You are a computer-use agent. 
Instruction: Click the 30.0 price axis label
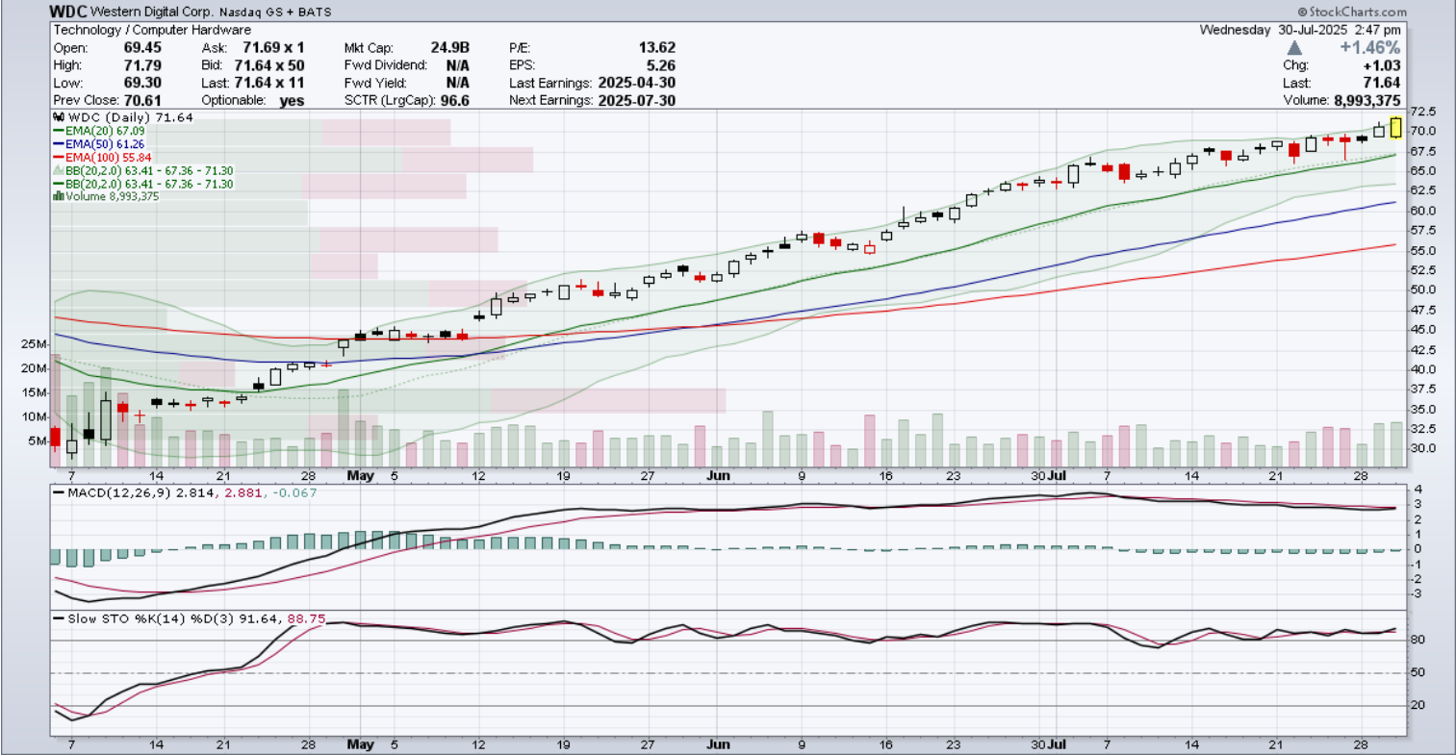click(x=1423, y=449)
